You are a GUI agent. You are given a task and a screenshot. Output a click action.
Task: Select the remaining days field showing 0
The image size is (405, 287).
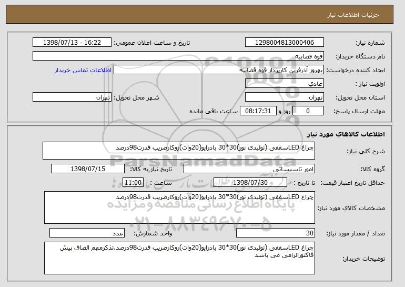pos(308,111)
